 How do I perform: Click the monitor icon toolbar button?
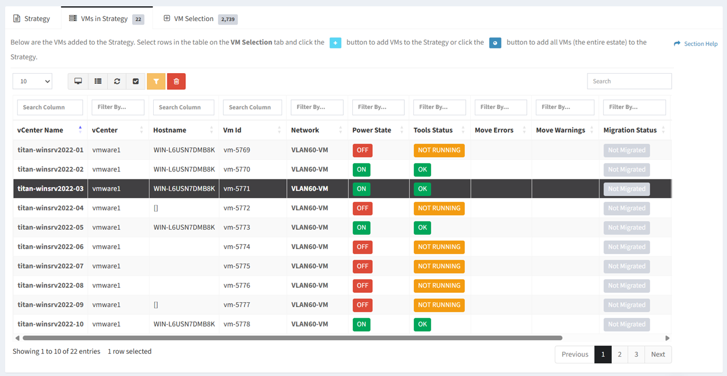(x=78, y=82)
